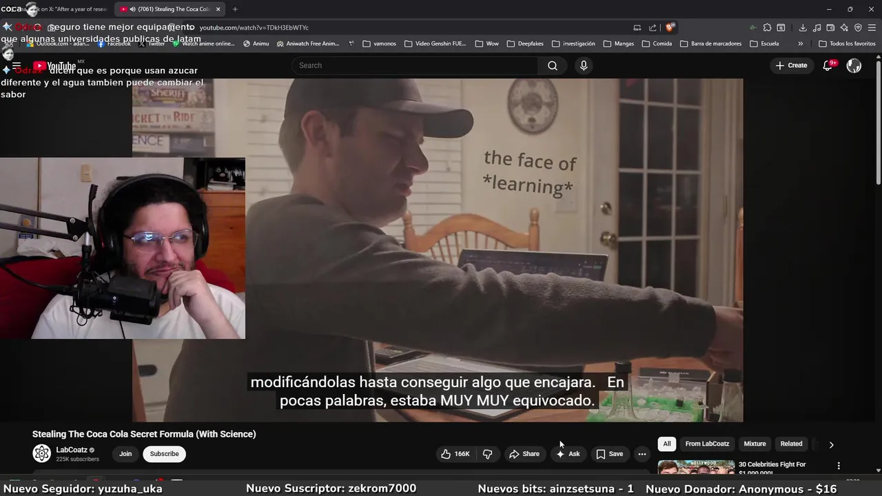Screen dimensions: 882x496
Task: Open vamonos bookmark folder
Action: (x=380, y=43)
